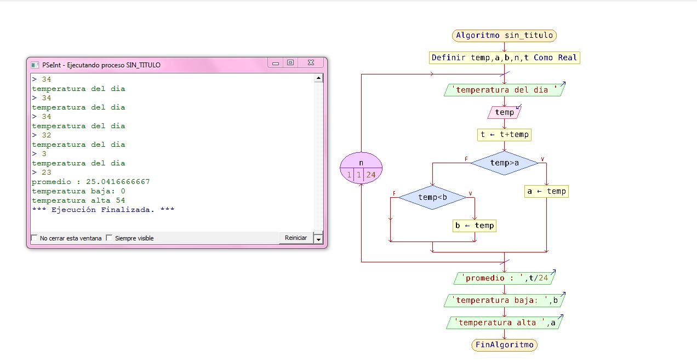This screenshot has width=697, height=362.
Task: Click the scrollbar up arrow
Action: [x=318, y=77]
